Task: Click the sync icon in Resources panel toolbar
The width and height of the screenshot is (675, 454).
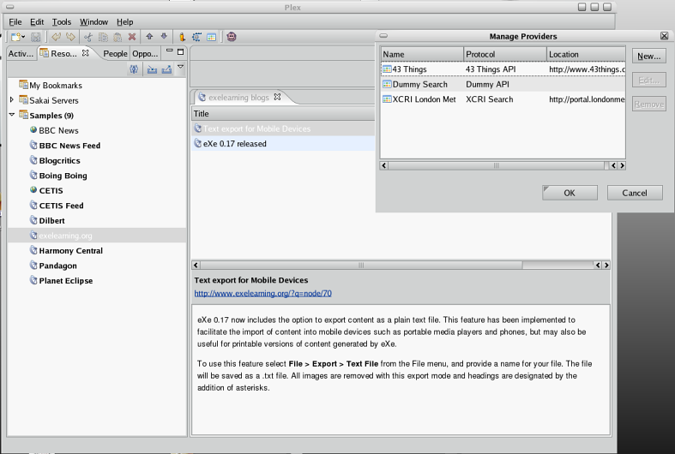Action: (x=134, y=69)
